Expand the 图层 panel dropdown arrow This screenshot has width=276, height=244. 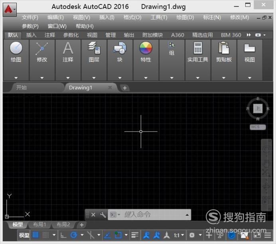click(94, 78)
